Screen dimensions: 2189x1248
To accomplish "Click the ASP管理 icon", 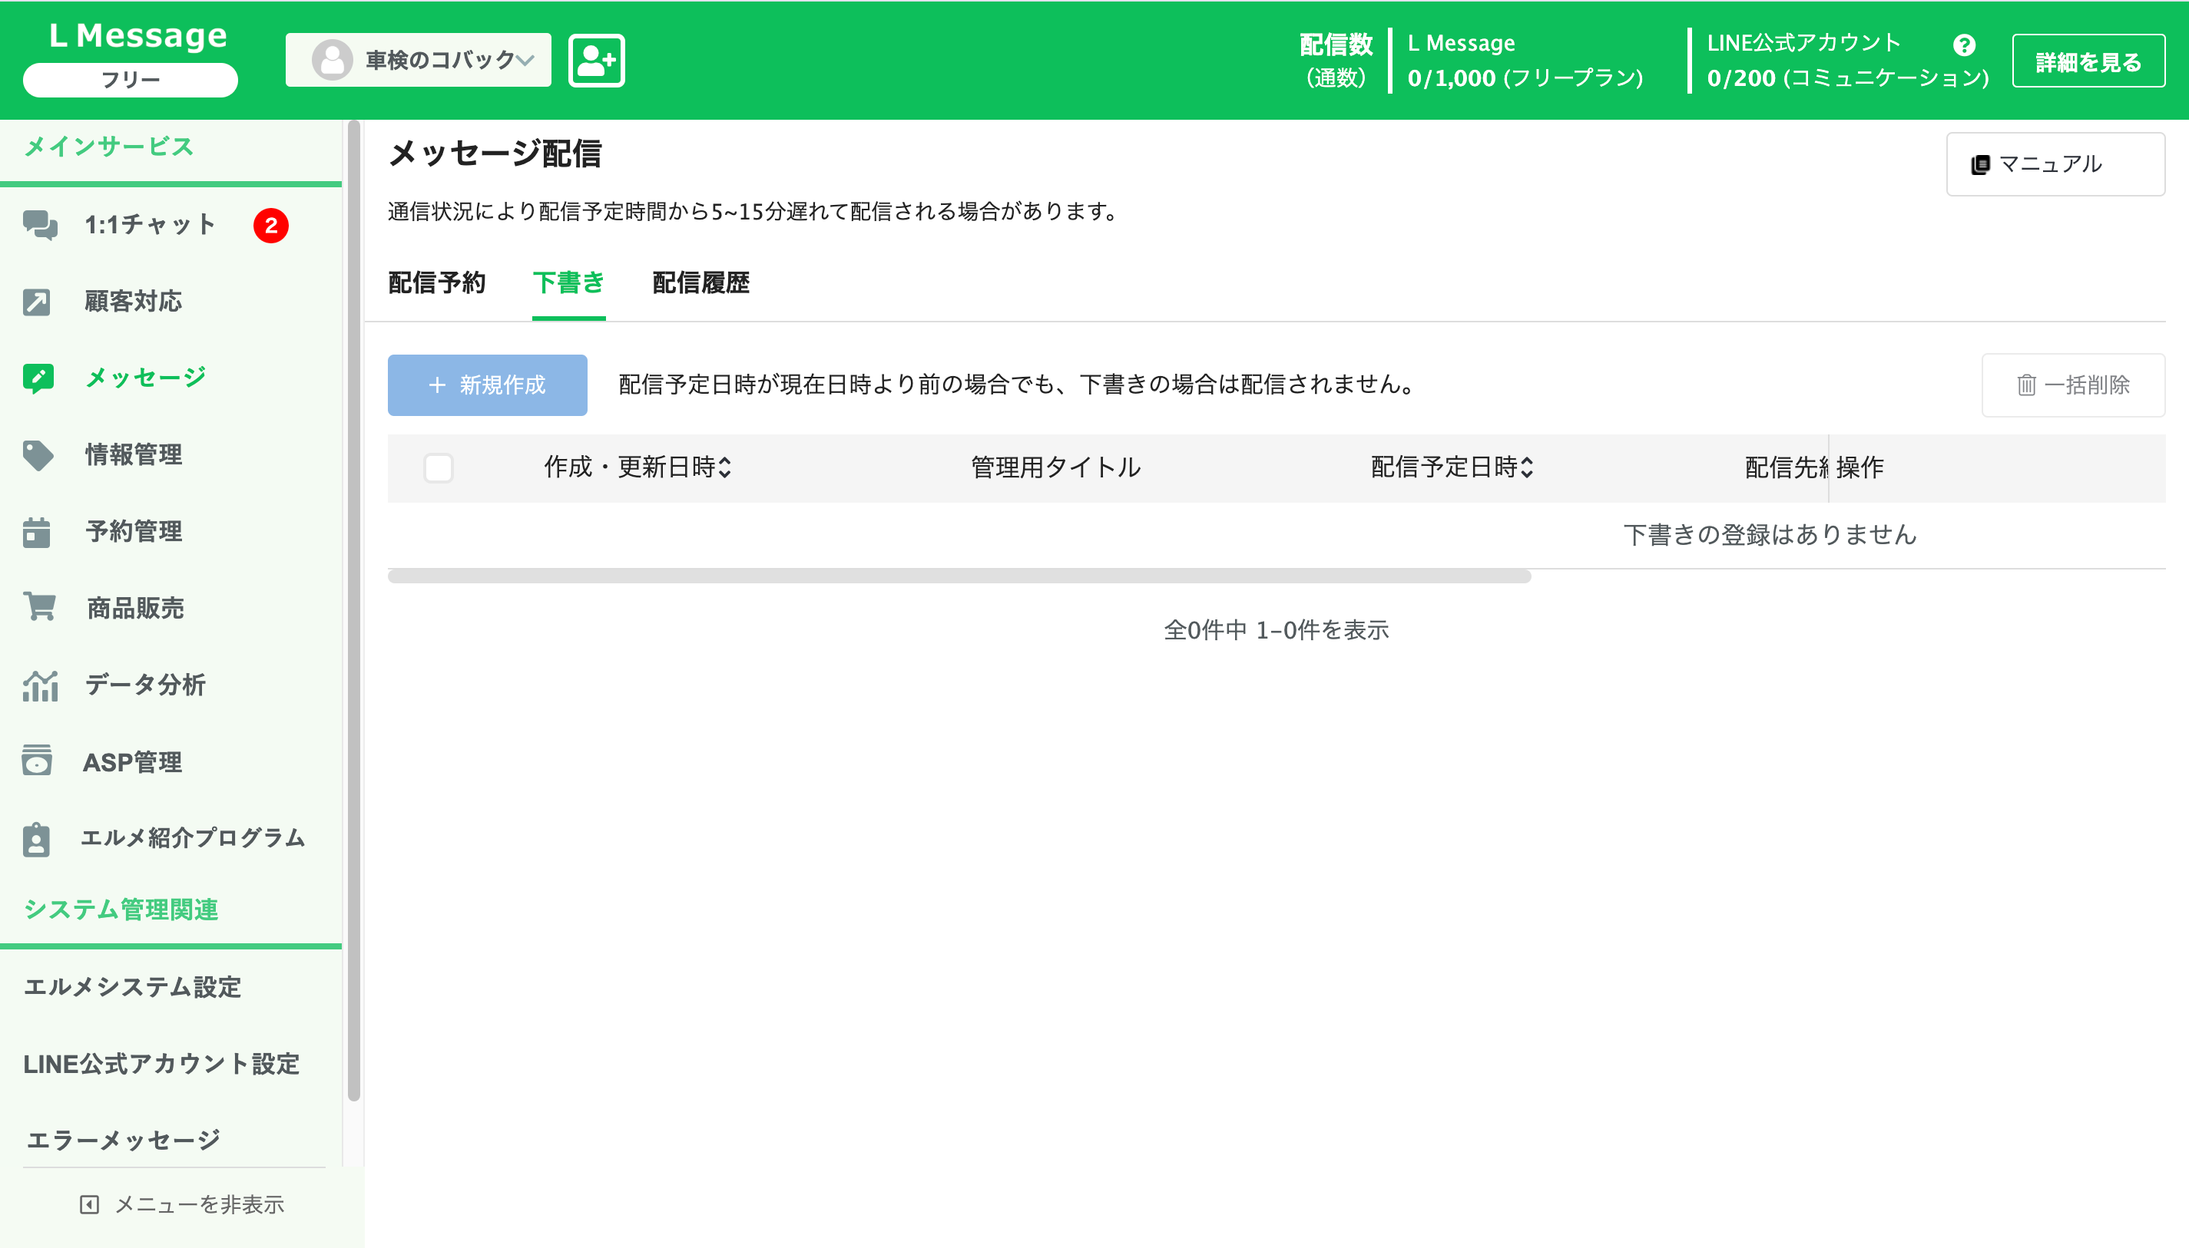I will [37, 761].
